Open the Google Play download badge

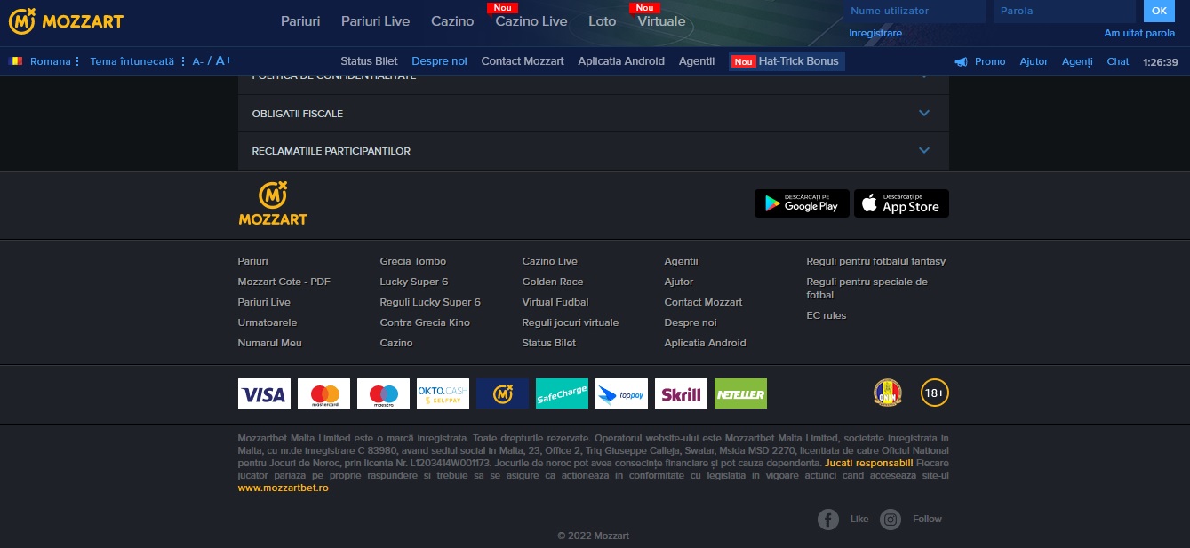pos(802,203)
